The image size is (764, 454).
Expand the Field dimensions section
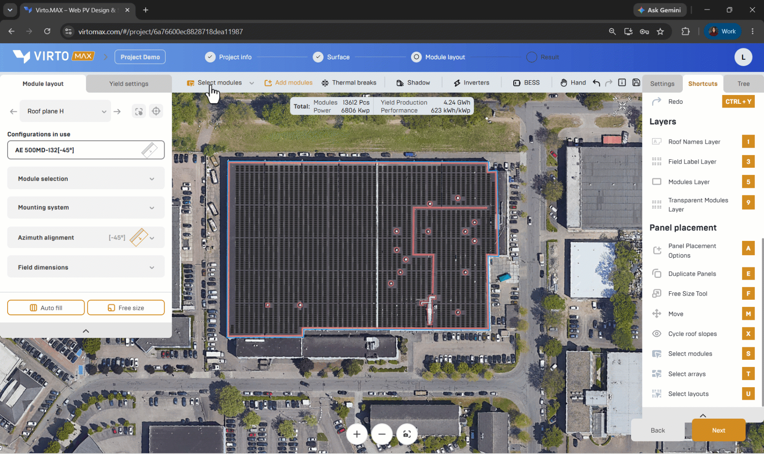[x=86, y=267]
